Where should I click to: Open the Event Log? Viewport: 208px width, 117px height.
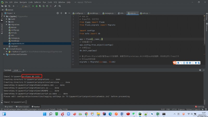click(199, 107)
